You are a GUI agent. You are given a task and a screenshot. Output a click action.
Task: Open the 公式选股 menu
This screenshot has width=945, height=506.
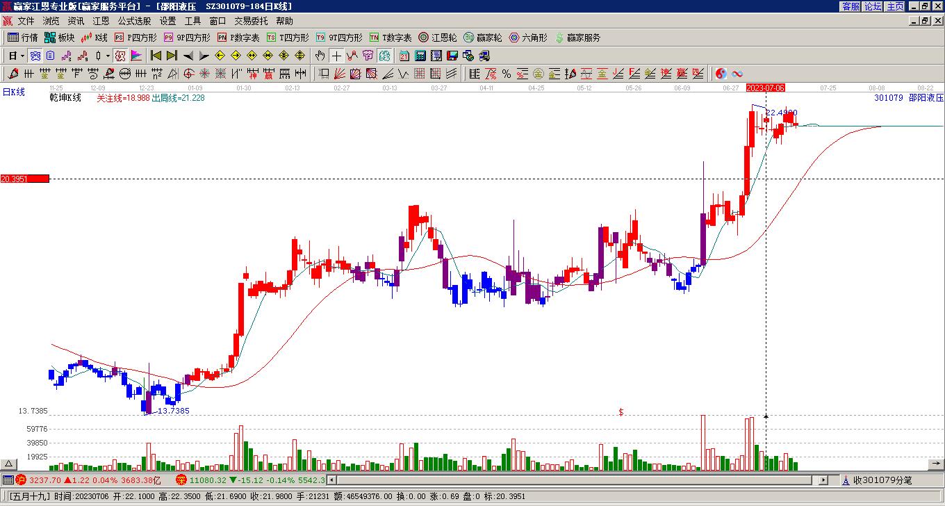tap(134, 22)
